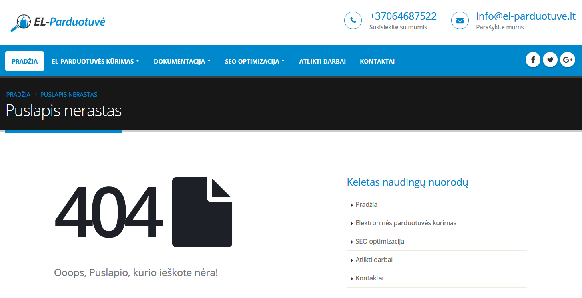Open the Facebook social icon
This screenshot has height=298, width=582.
tap(533, 60)
